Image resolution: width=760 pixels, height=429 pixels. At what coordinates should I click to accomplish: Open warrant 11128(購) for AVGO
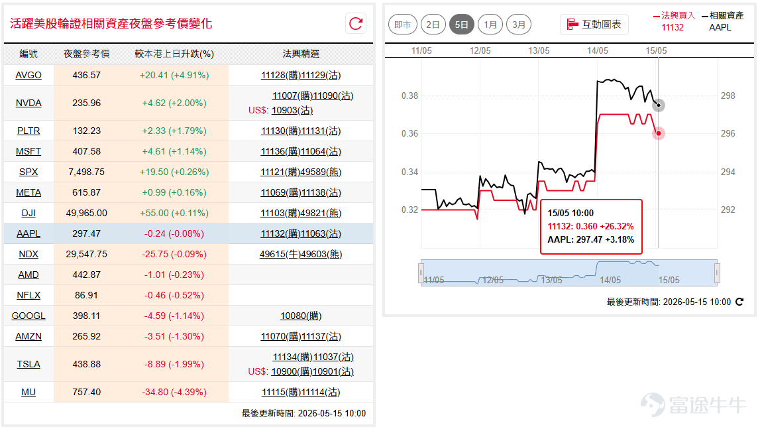[x=281, y=75]
